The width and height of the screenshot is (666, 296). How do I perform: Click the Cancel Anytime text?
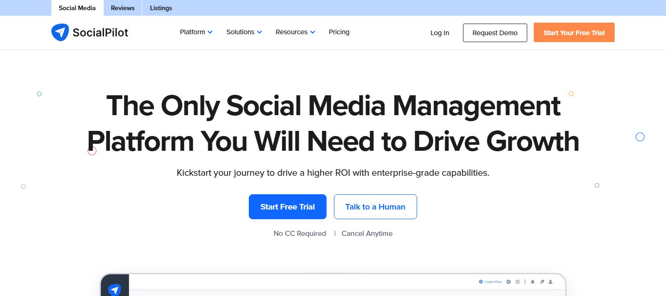pyautogui.click(x=367, y=234)
